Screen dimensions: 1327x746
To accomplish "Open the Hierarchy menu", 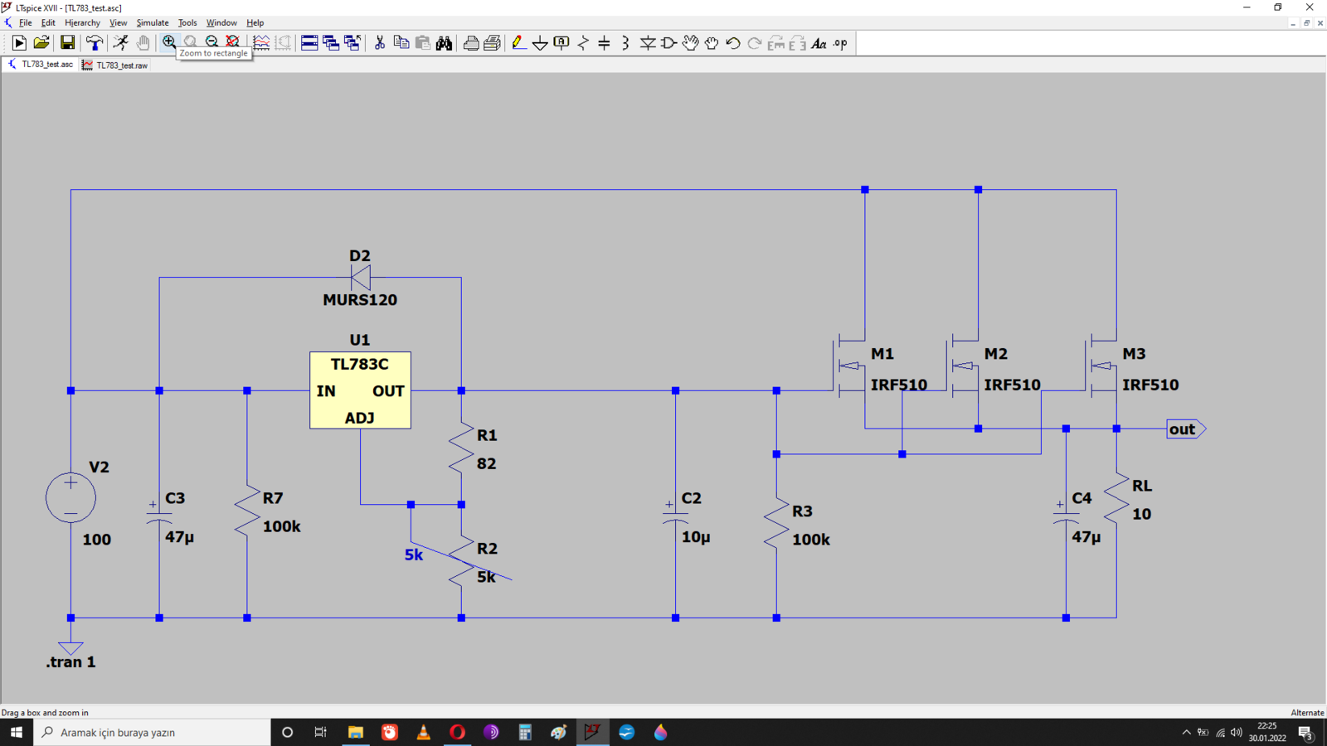I will (x=82, y=23).
